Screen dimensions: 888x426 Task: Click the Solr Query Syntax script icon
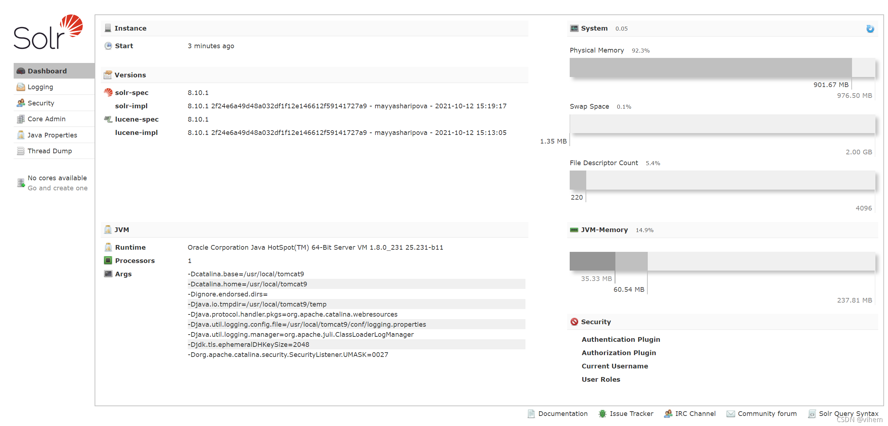coord(812,414)
